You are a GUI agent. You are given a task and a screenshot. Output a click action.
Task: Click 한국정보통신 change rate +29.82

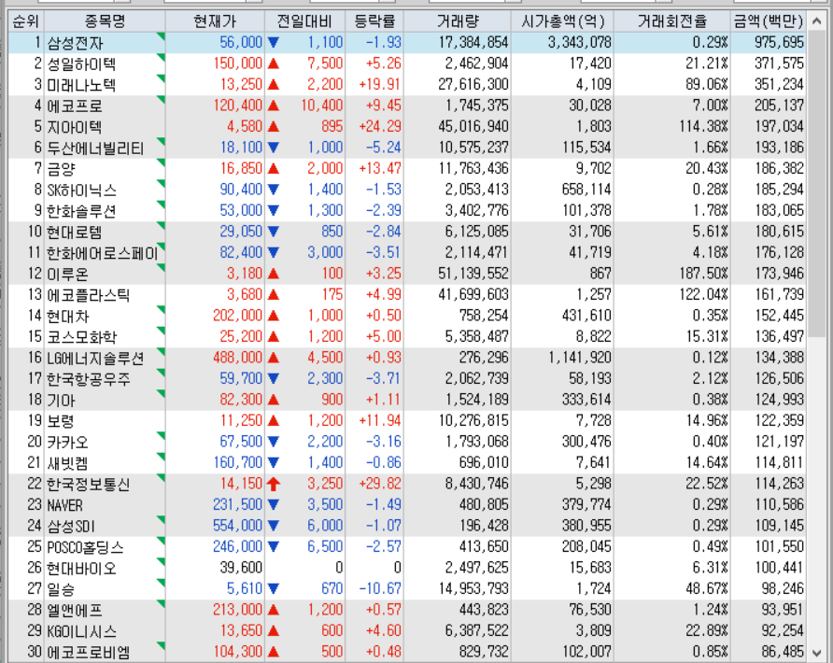point(380,484)
